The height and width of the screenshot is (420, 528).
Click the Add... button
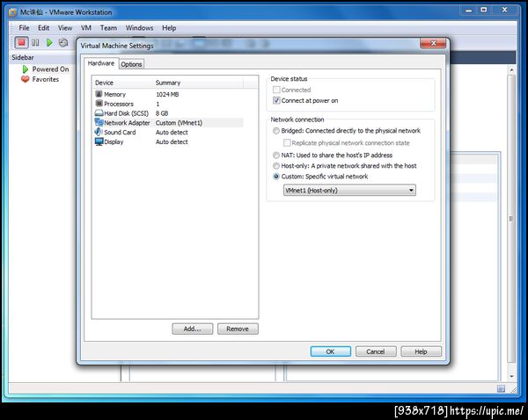[x=193, y=329]
